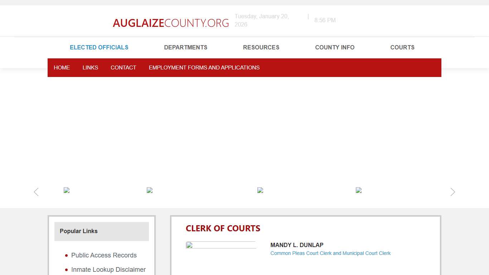Open the Public Access Records link
The height and width of the screenshot is (275, 489).
pyautogui.click(x=104, y=255)
